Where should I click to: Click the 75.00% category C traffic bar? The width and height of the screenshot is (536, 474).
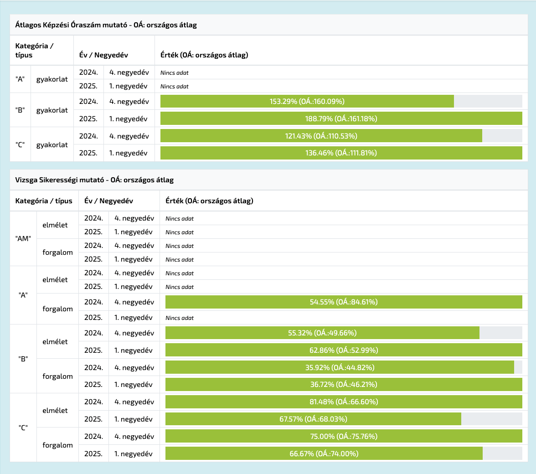344,437
